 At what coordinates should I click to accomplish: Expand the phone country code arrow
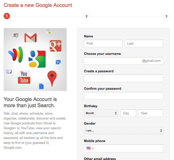point(93,148)
